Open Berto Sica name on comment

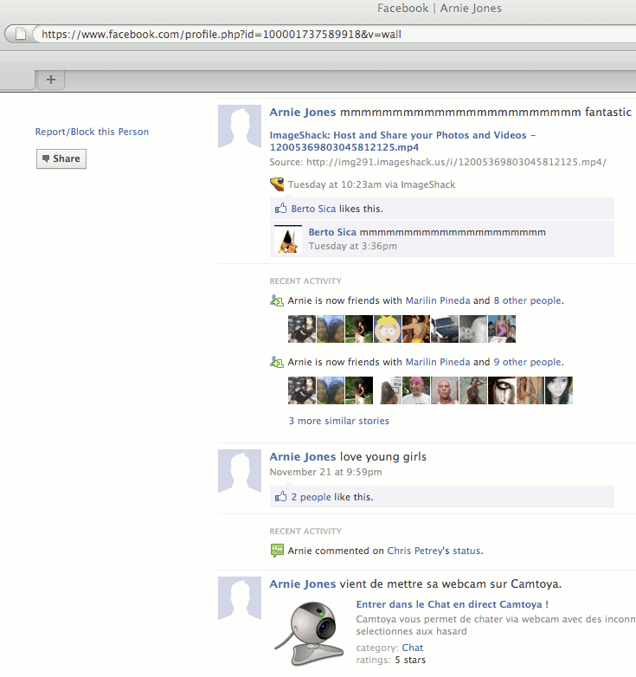(332, 232)
